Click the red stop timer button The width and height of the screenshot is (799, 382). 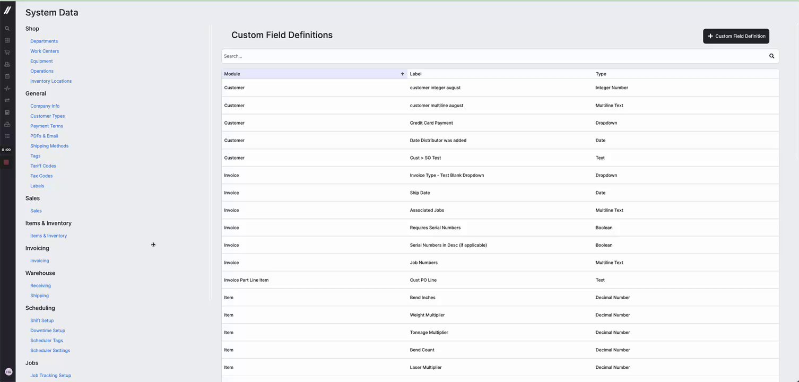pyautogui.click(x=6, y=162)
